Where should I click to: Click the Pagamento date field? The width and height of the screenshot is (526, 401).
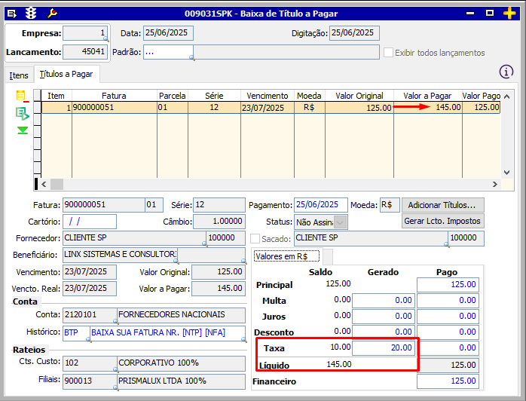(321, 205)
